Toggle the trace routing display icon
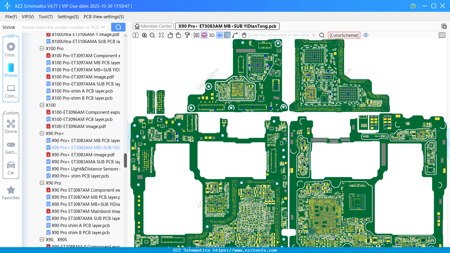Viewport: 450px width, 253px height. click(x=227, y=35)
